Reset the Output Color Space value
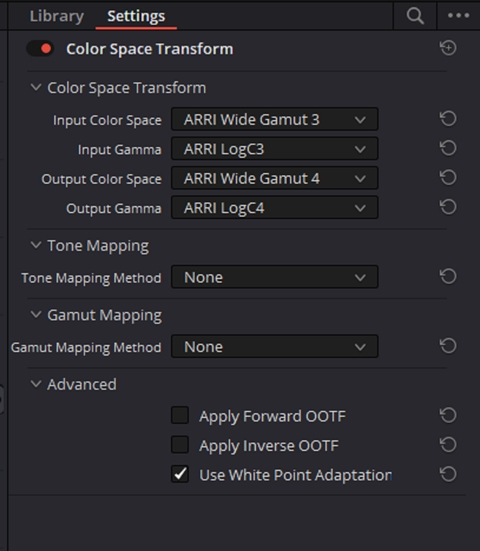Image resolution: width=480 pixels, height=551 pixels. (x=448, y=178)
